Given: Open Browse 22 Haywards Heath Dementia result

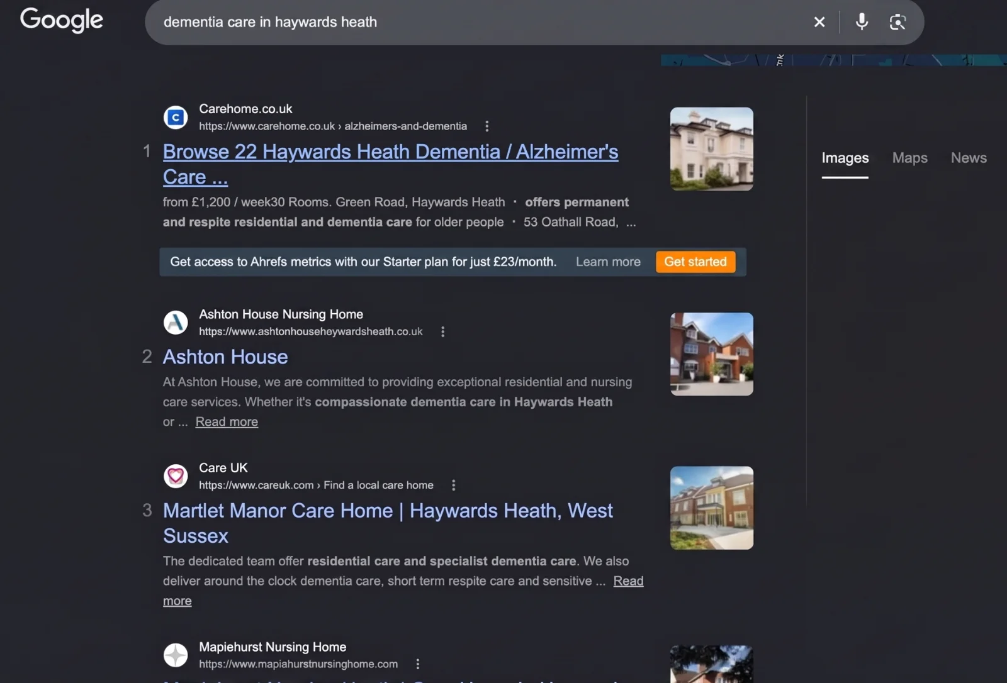Looking at the screenshot, I should click(x=390, y=164).
